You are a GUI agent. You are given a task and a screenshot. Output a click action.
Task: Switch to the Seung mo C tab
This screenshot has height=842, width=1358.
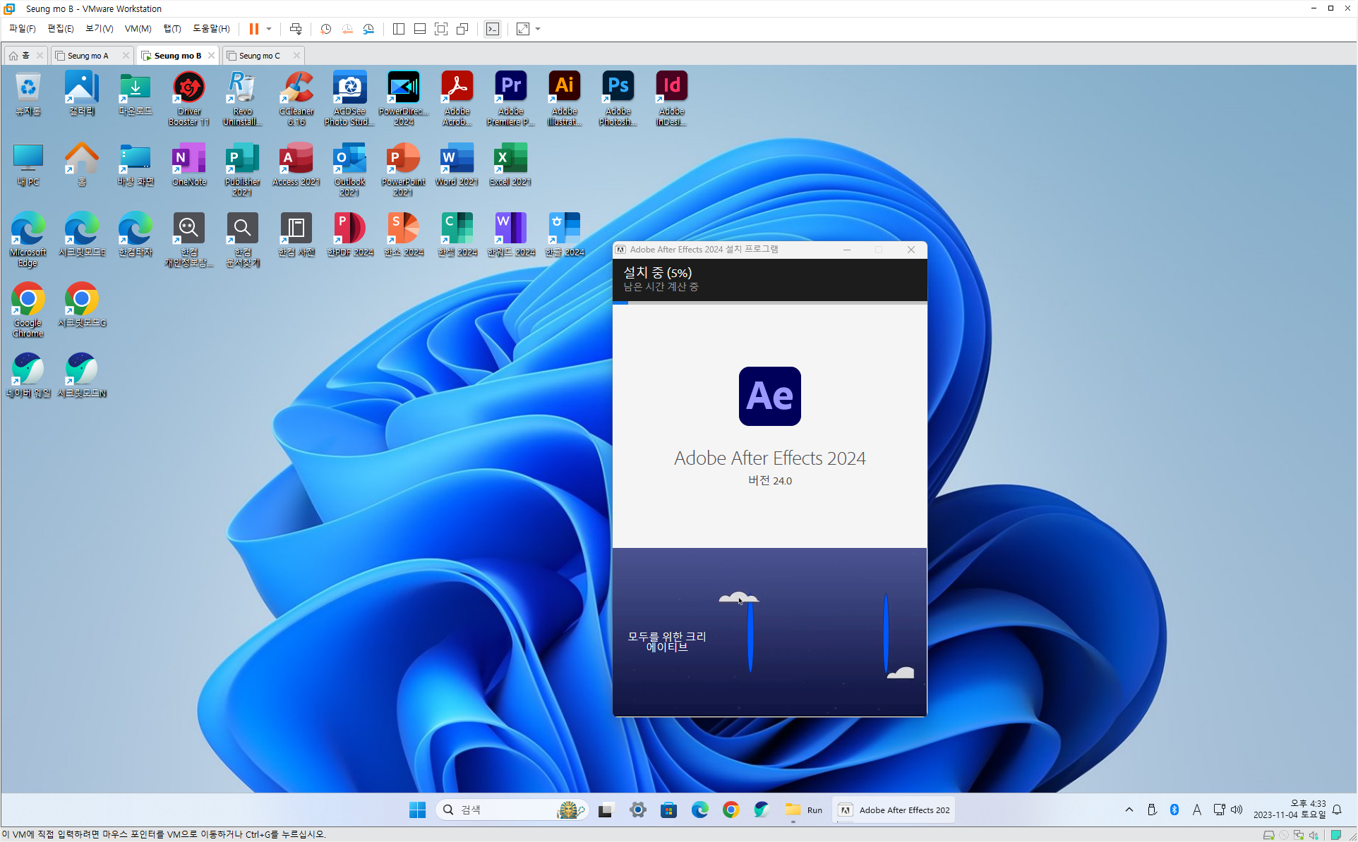pos(259,56)
